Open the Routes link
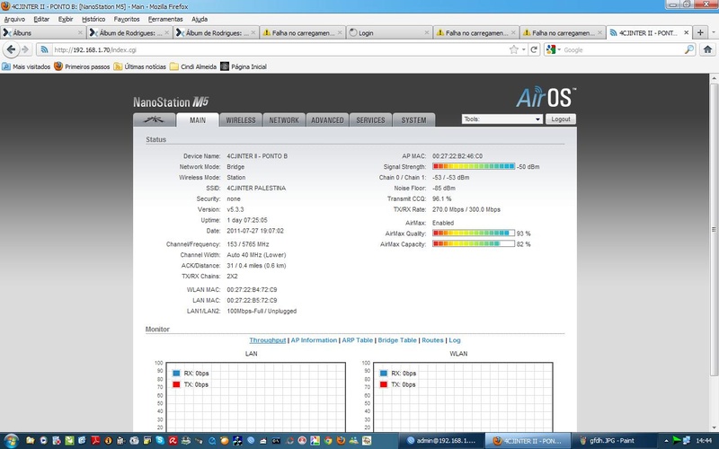 (x=432, y=340)
